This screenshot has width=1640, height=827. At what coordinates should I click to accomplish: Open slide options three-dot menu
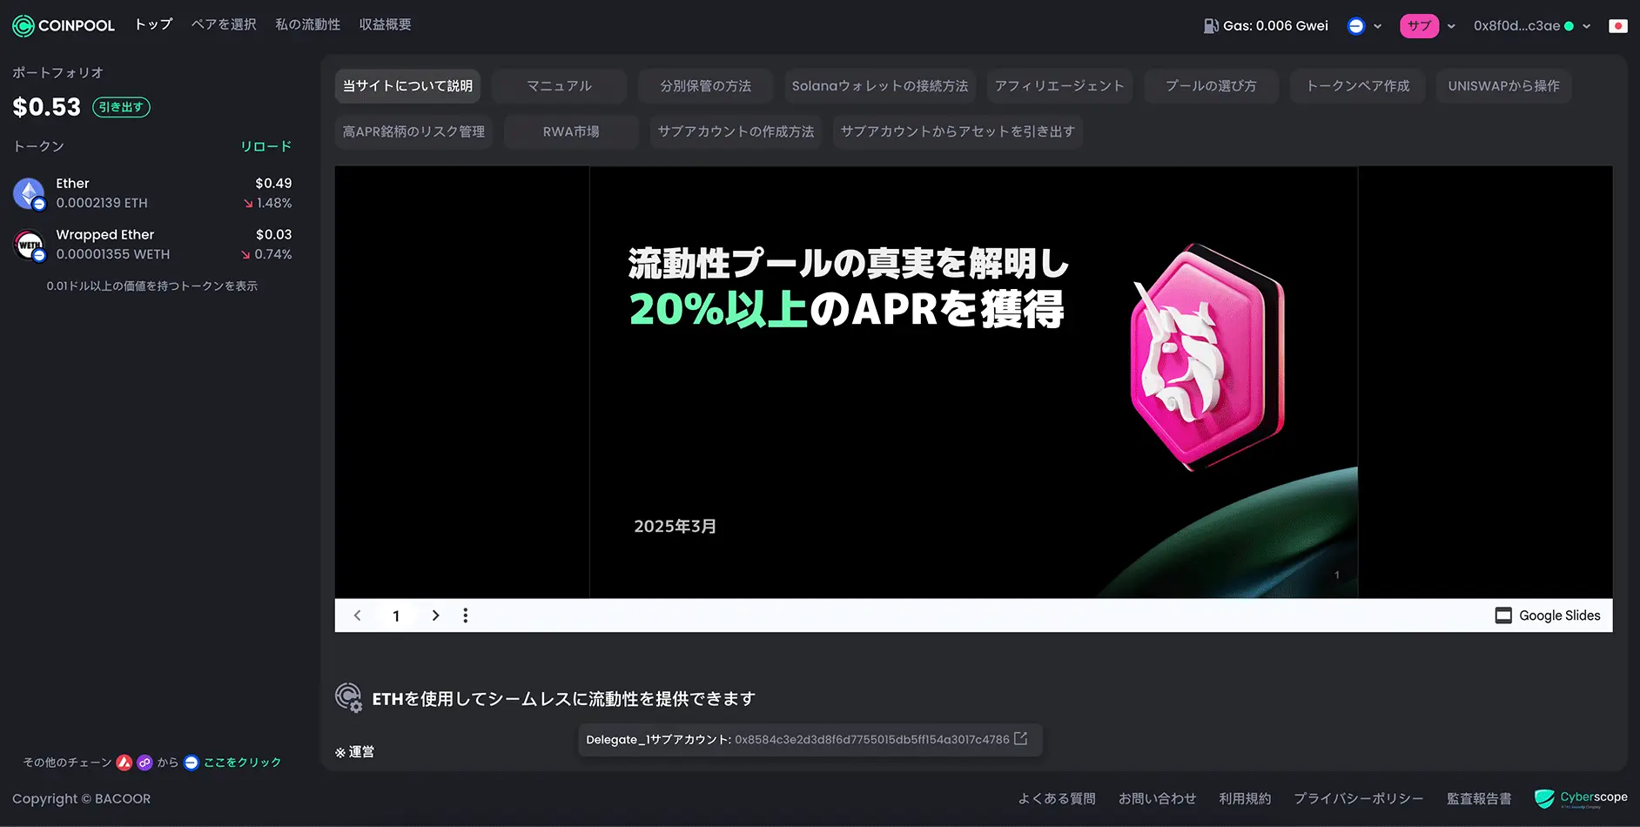[466, 615]
